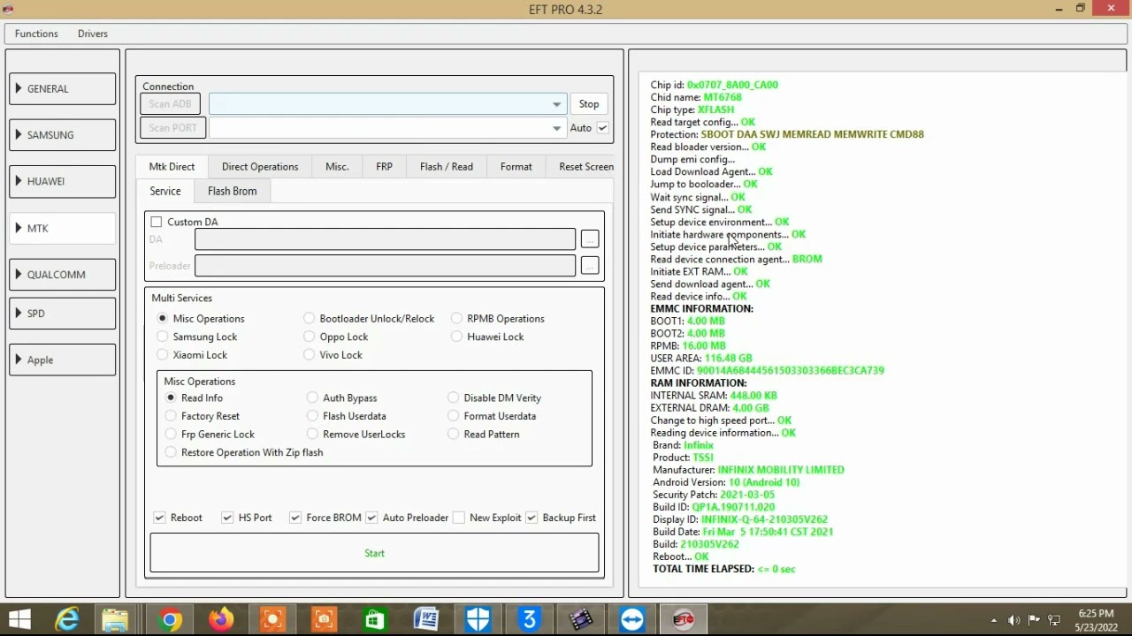Open the Windows Start button
1132x636 pixels.
(x=19, y=619)
